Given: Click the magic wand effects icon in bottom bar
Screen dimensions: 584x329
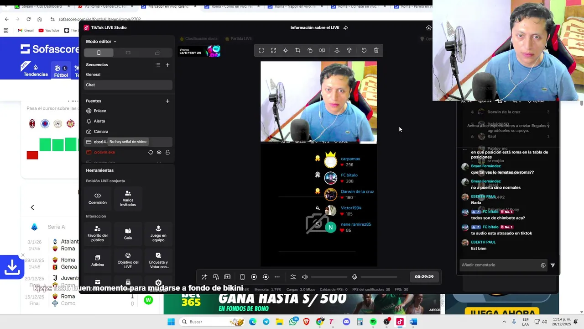Looking at the screenshot, I should pos(204,277).
